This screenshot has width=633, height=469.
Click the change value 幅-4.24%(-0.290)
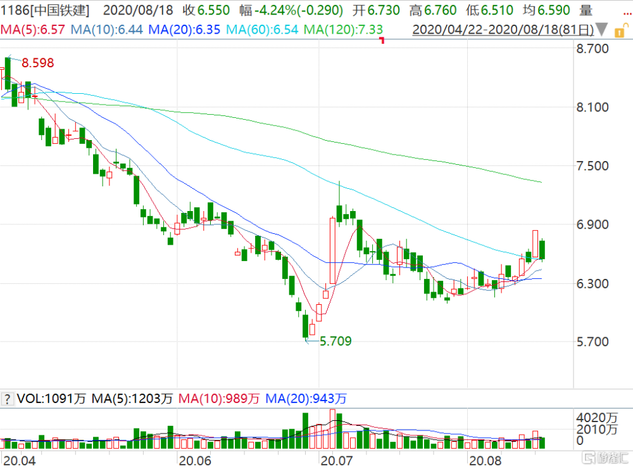tap(291, 10)
